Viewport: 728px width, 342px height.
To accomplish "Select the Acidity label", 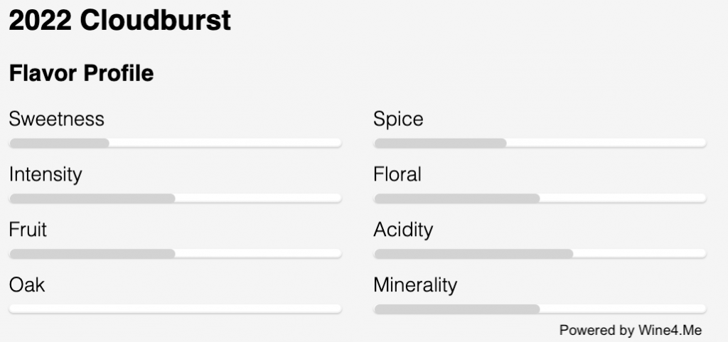I will [x=403, y=230].
